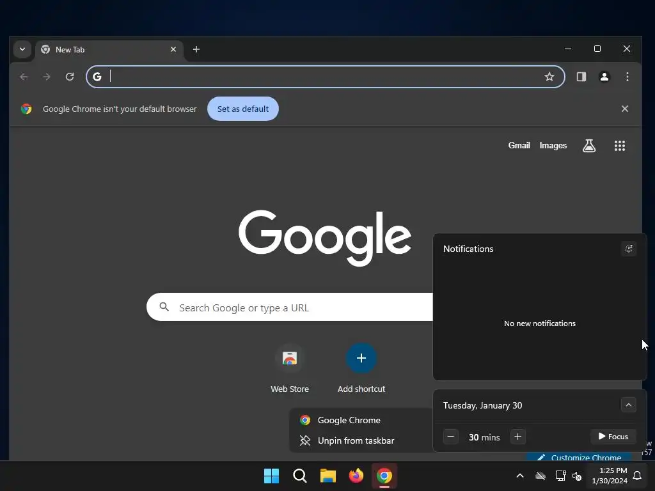Viewport: 655px width, 491px height.
Task: Open the Windows Start menu
Action: click(x=271, y=476)
